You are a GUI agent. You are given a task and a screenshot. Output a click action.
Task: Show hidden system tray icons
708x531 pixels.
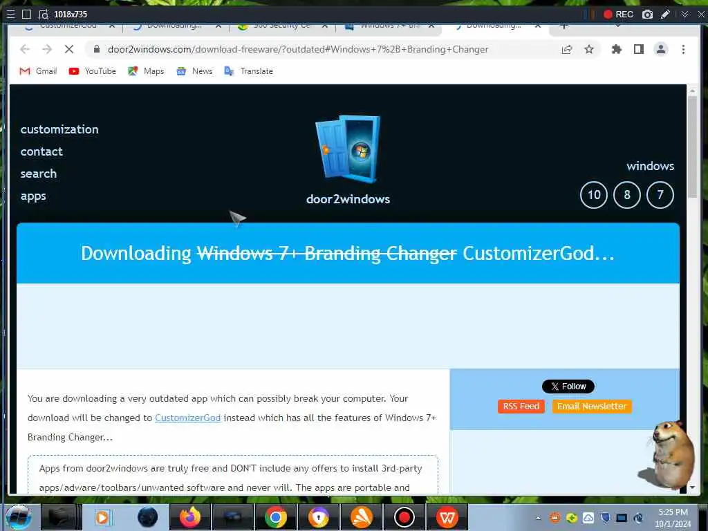coord(538,518)
